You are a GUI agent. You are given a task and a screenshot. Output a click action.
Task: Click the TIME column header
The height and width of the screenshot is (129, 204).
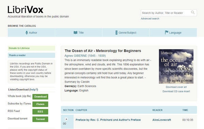coord(185,110)
